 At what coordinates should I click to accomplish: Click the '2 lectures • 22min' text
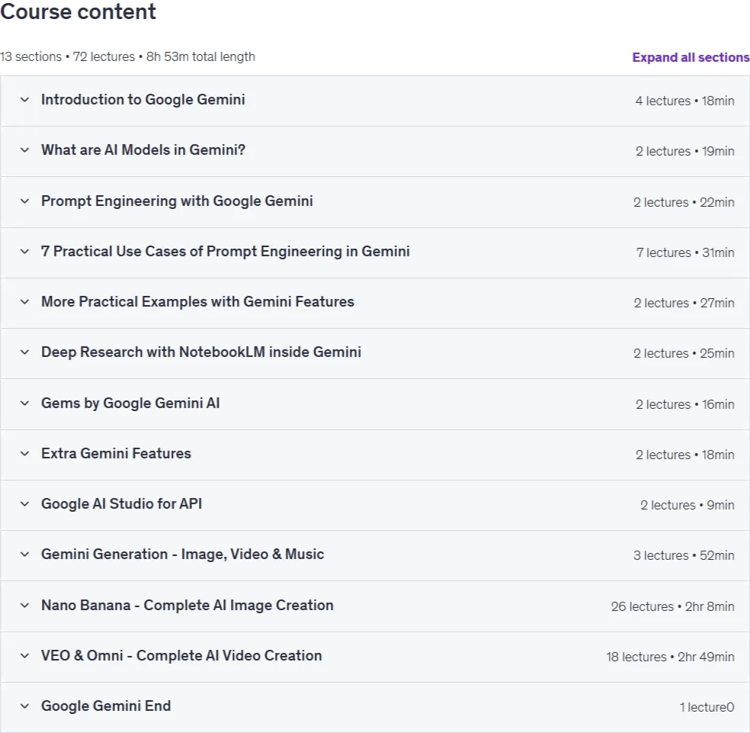[684, 203]
